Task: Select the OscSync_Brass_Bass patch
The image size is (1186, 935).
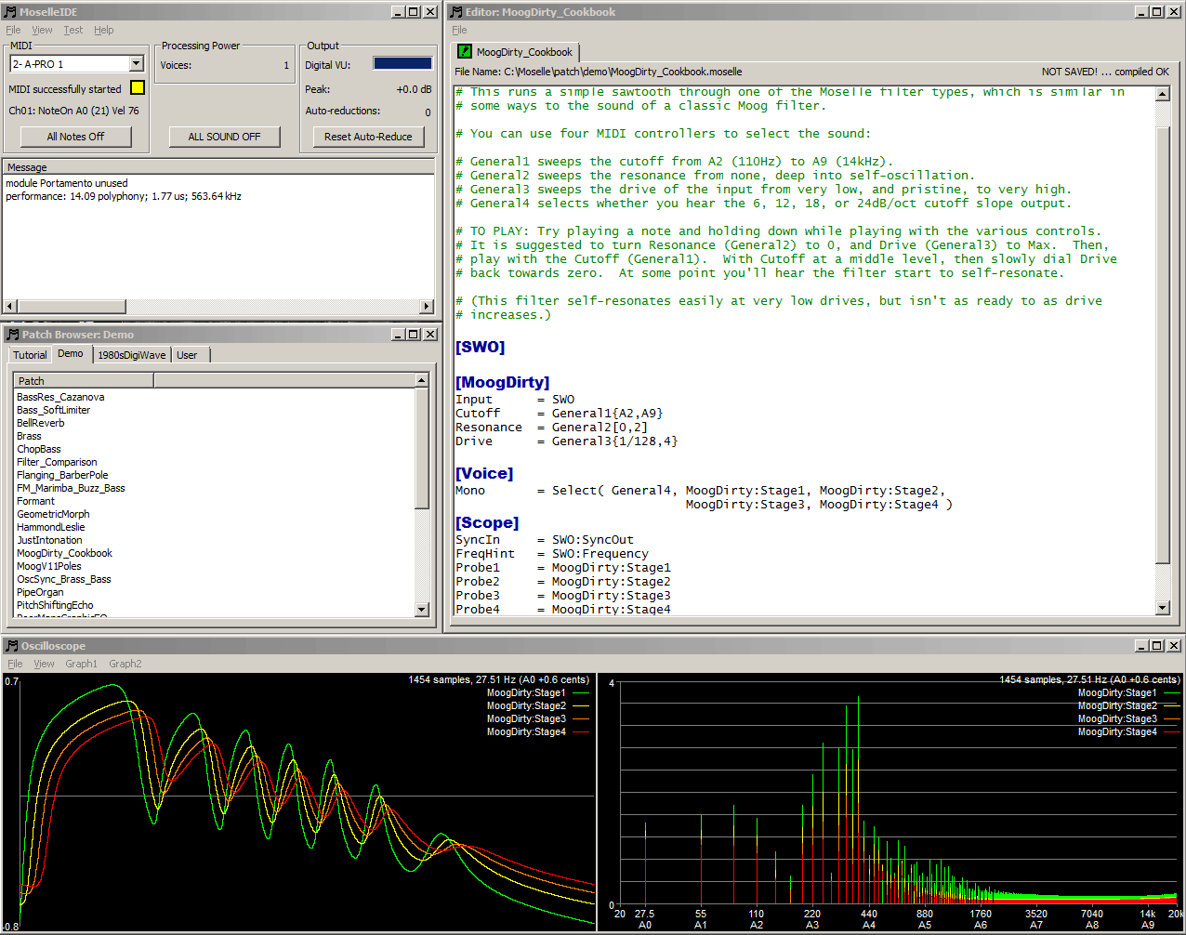Action: (x=63, y=579)
